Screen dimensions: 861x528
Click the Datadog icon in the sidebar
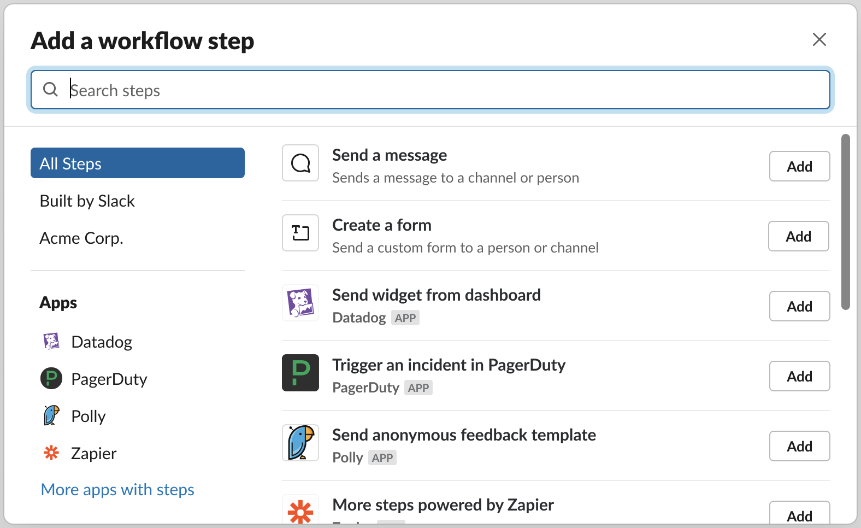click(51, 342)
